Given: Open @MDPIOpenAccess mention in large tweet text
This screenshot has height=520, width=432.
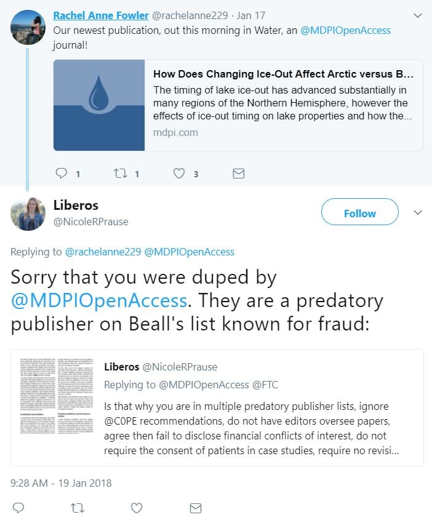Looking at the screenshot, I should 99,300.
